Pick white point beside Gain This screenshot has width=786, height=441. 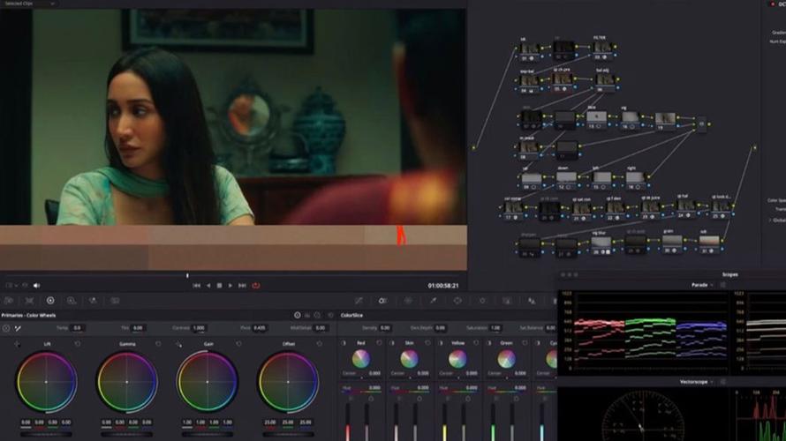[179, 344]
